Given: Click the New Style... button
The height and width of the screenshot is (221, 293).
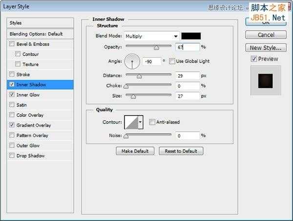Looking at the screenshot, I should (266, 48).
